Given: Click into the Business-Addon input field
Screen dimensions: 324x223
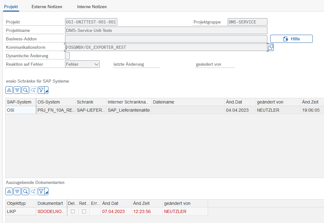Looking at the screenshot, I should pyautogui.click(x=166, y=39).
